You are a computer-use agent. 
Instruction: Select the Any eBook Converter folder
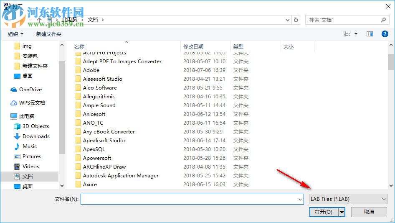pyautogui.click(x=109, y=132)
